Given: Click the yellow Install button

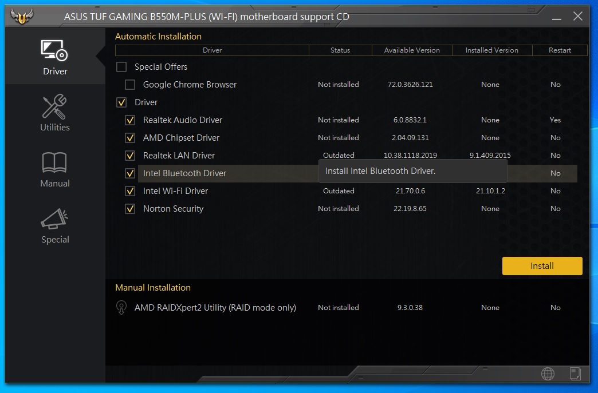Looking at the screenshot, I should pos(542,265).
